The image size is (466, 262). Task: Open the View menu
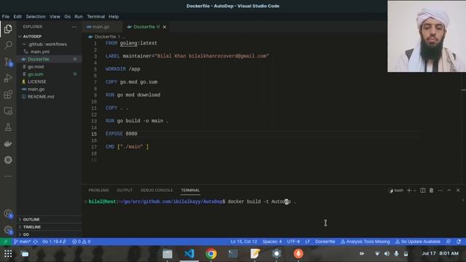click(55, 17)
